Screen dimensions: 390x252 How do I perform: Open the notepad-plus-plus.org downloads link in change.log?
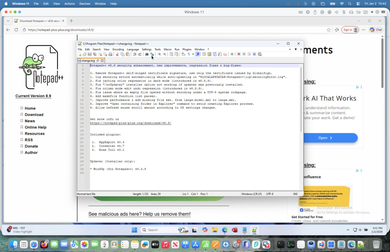(x=131, y=123)
